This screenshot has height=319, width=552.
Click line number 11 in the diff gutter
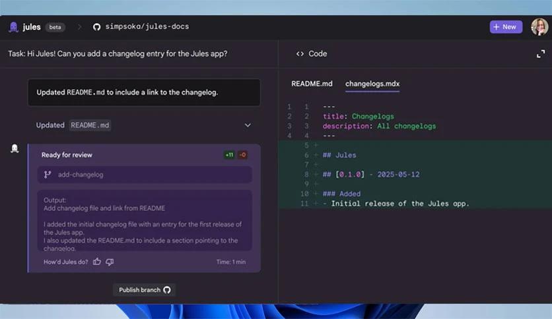click(304, 204)
